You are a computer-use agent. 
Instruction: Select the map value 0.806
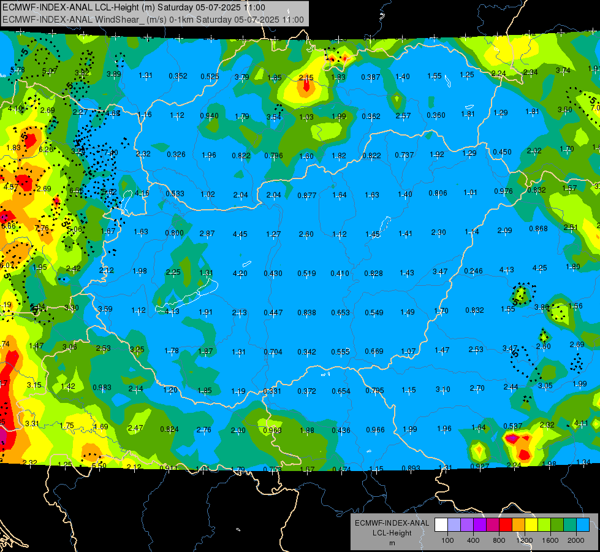coord(438,193)
